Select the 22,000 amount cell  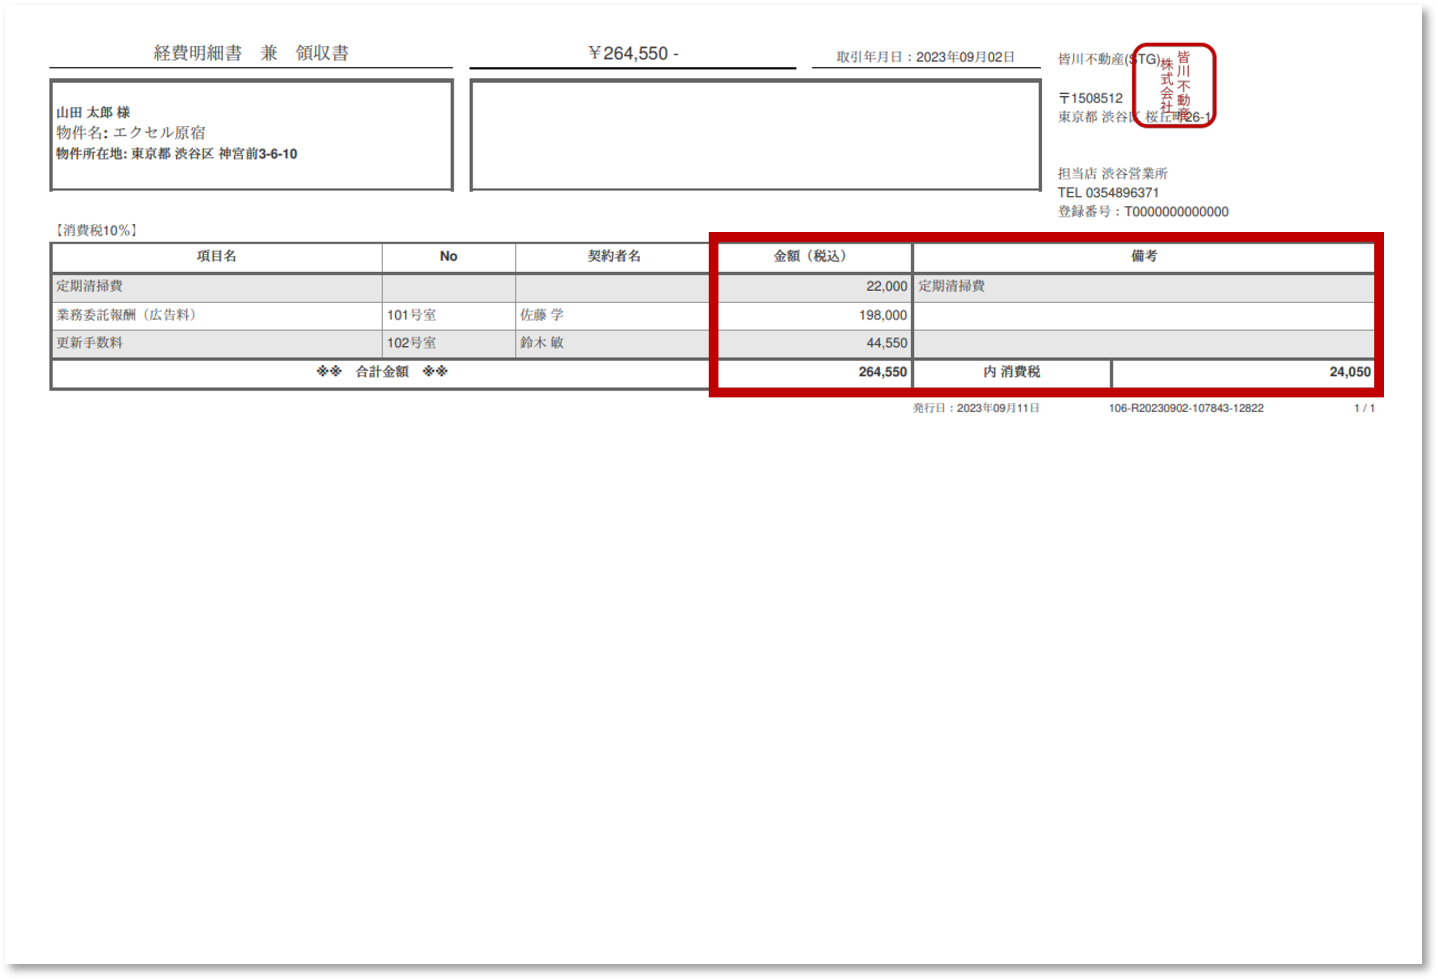click(886, 286)
